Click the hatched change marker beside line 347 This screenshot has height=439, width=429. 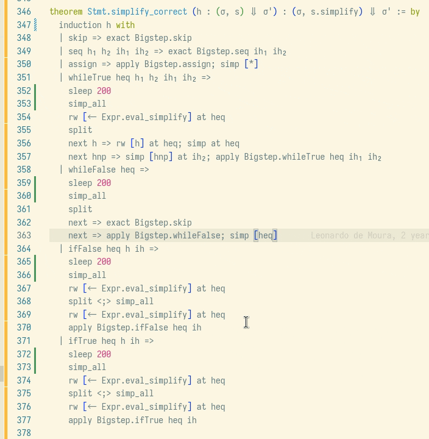pos(35,25)
